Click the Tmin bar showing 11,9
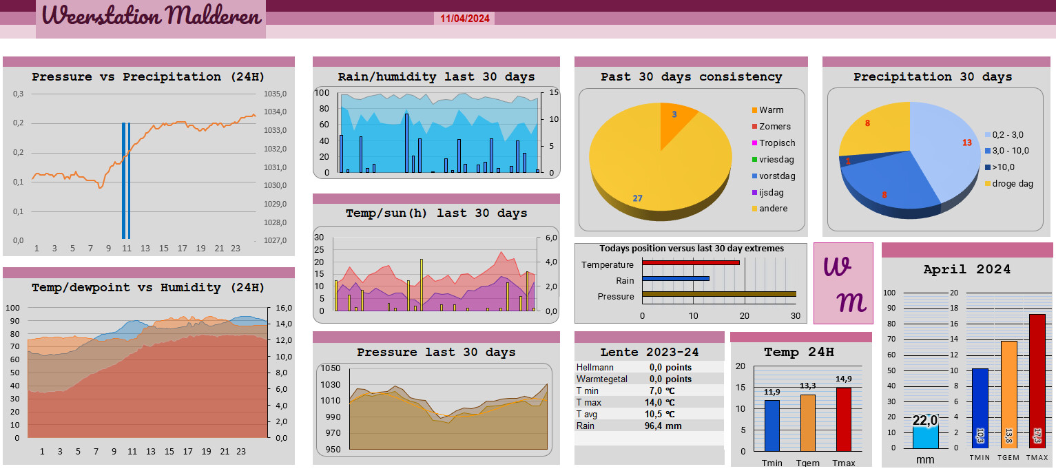The width and height of the screenshot is (1056, 471). point(772,426)
